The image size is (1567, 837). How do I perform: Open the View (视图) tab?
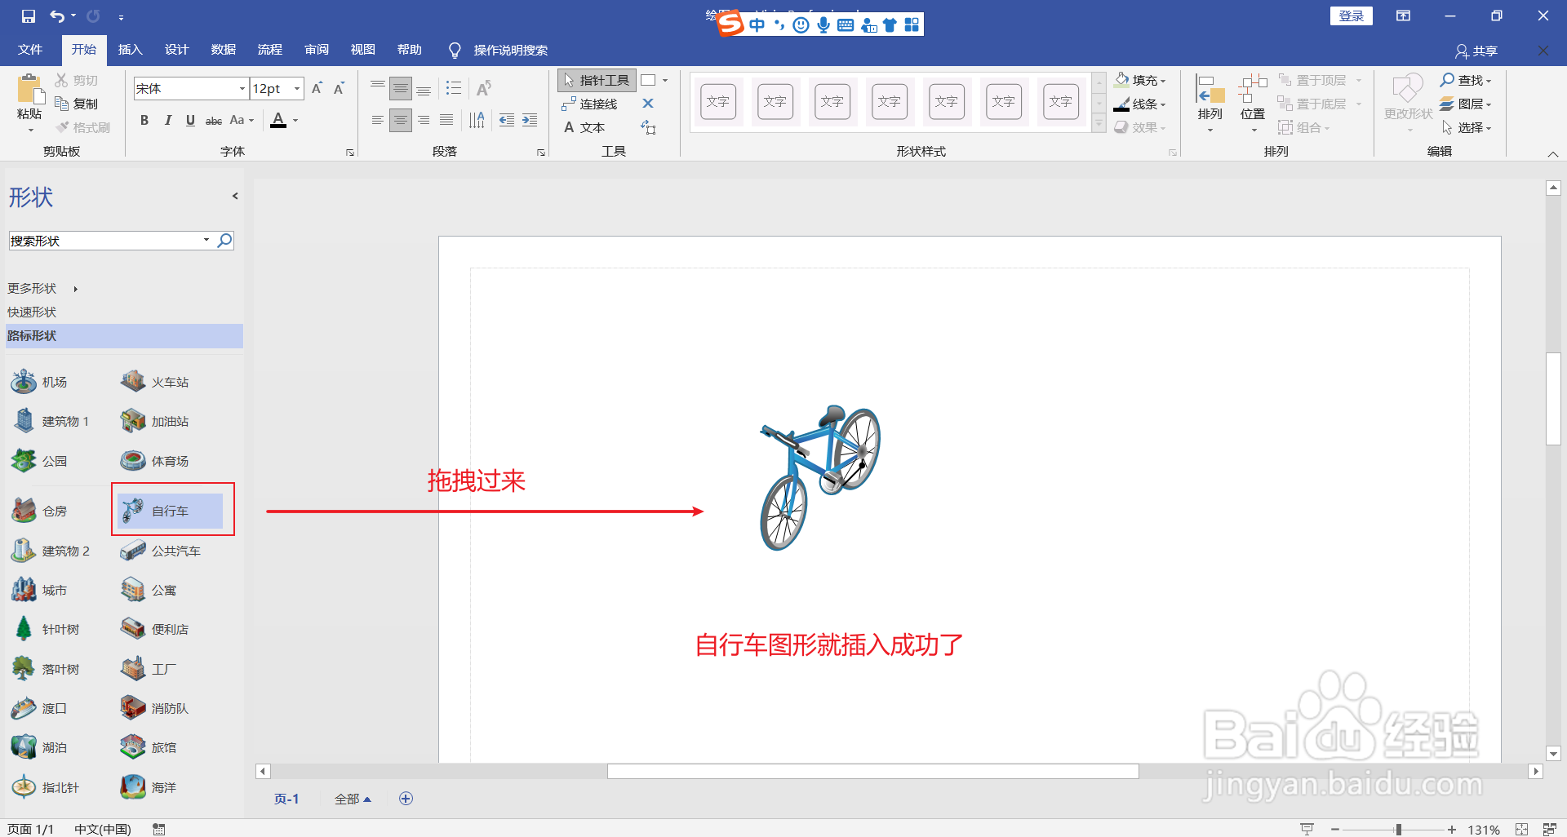coord(363,50)
